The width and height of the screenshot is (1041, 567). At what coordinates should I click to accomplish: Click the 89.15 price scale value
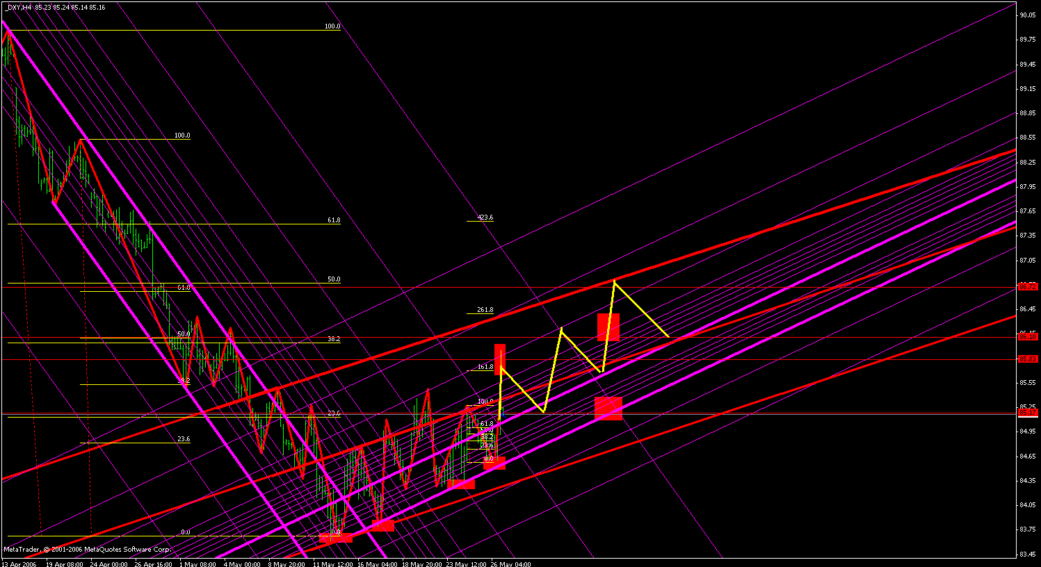coord(1028,89)
